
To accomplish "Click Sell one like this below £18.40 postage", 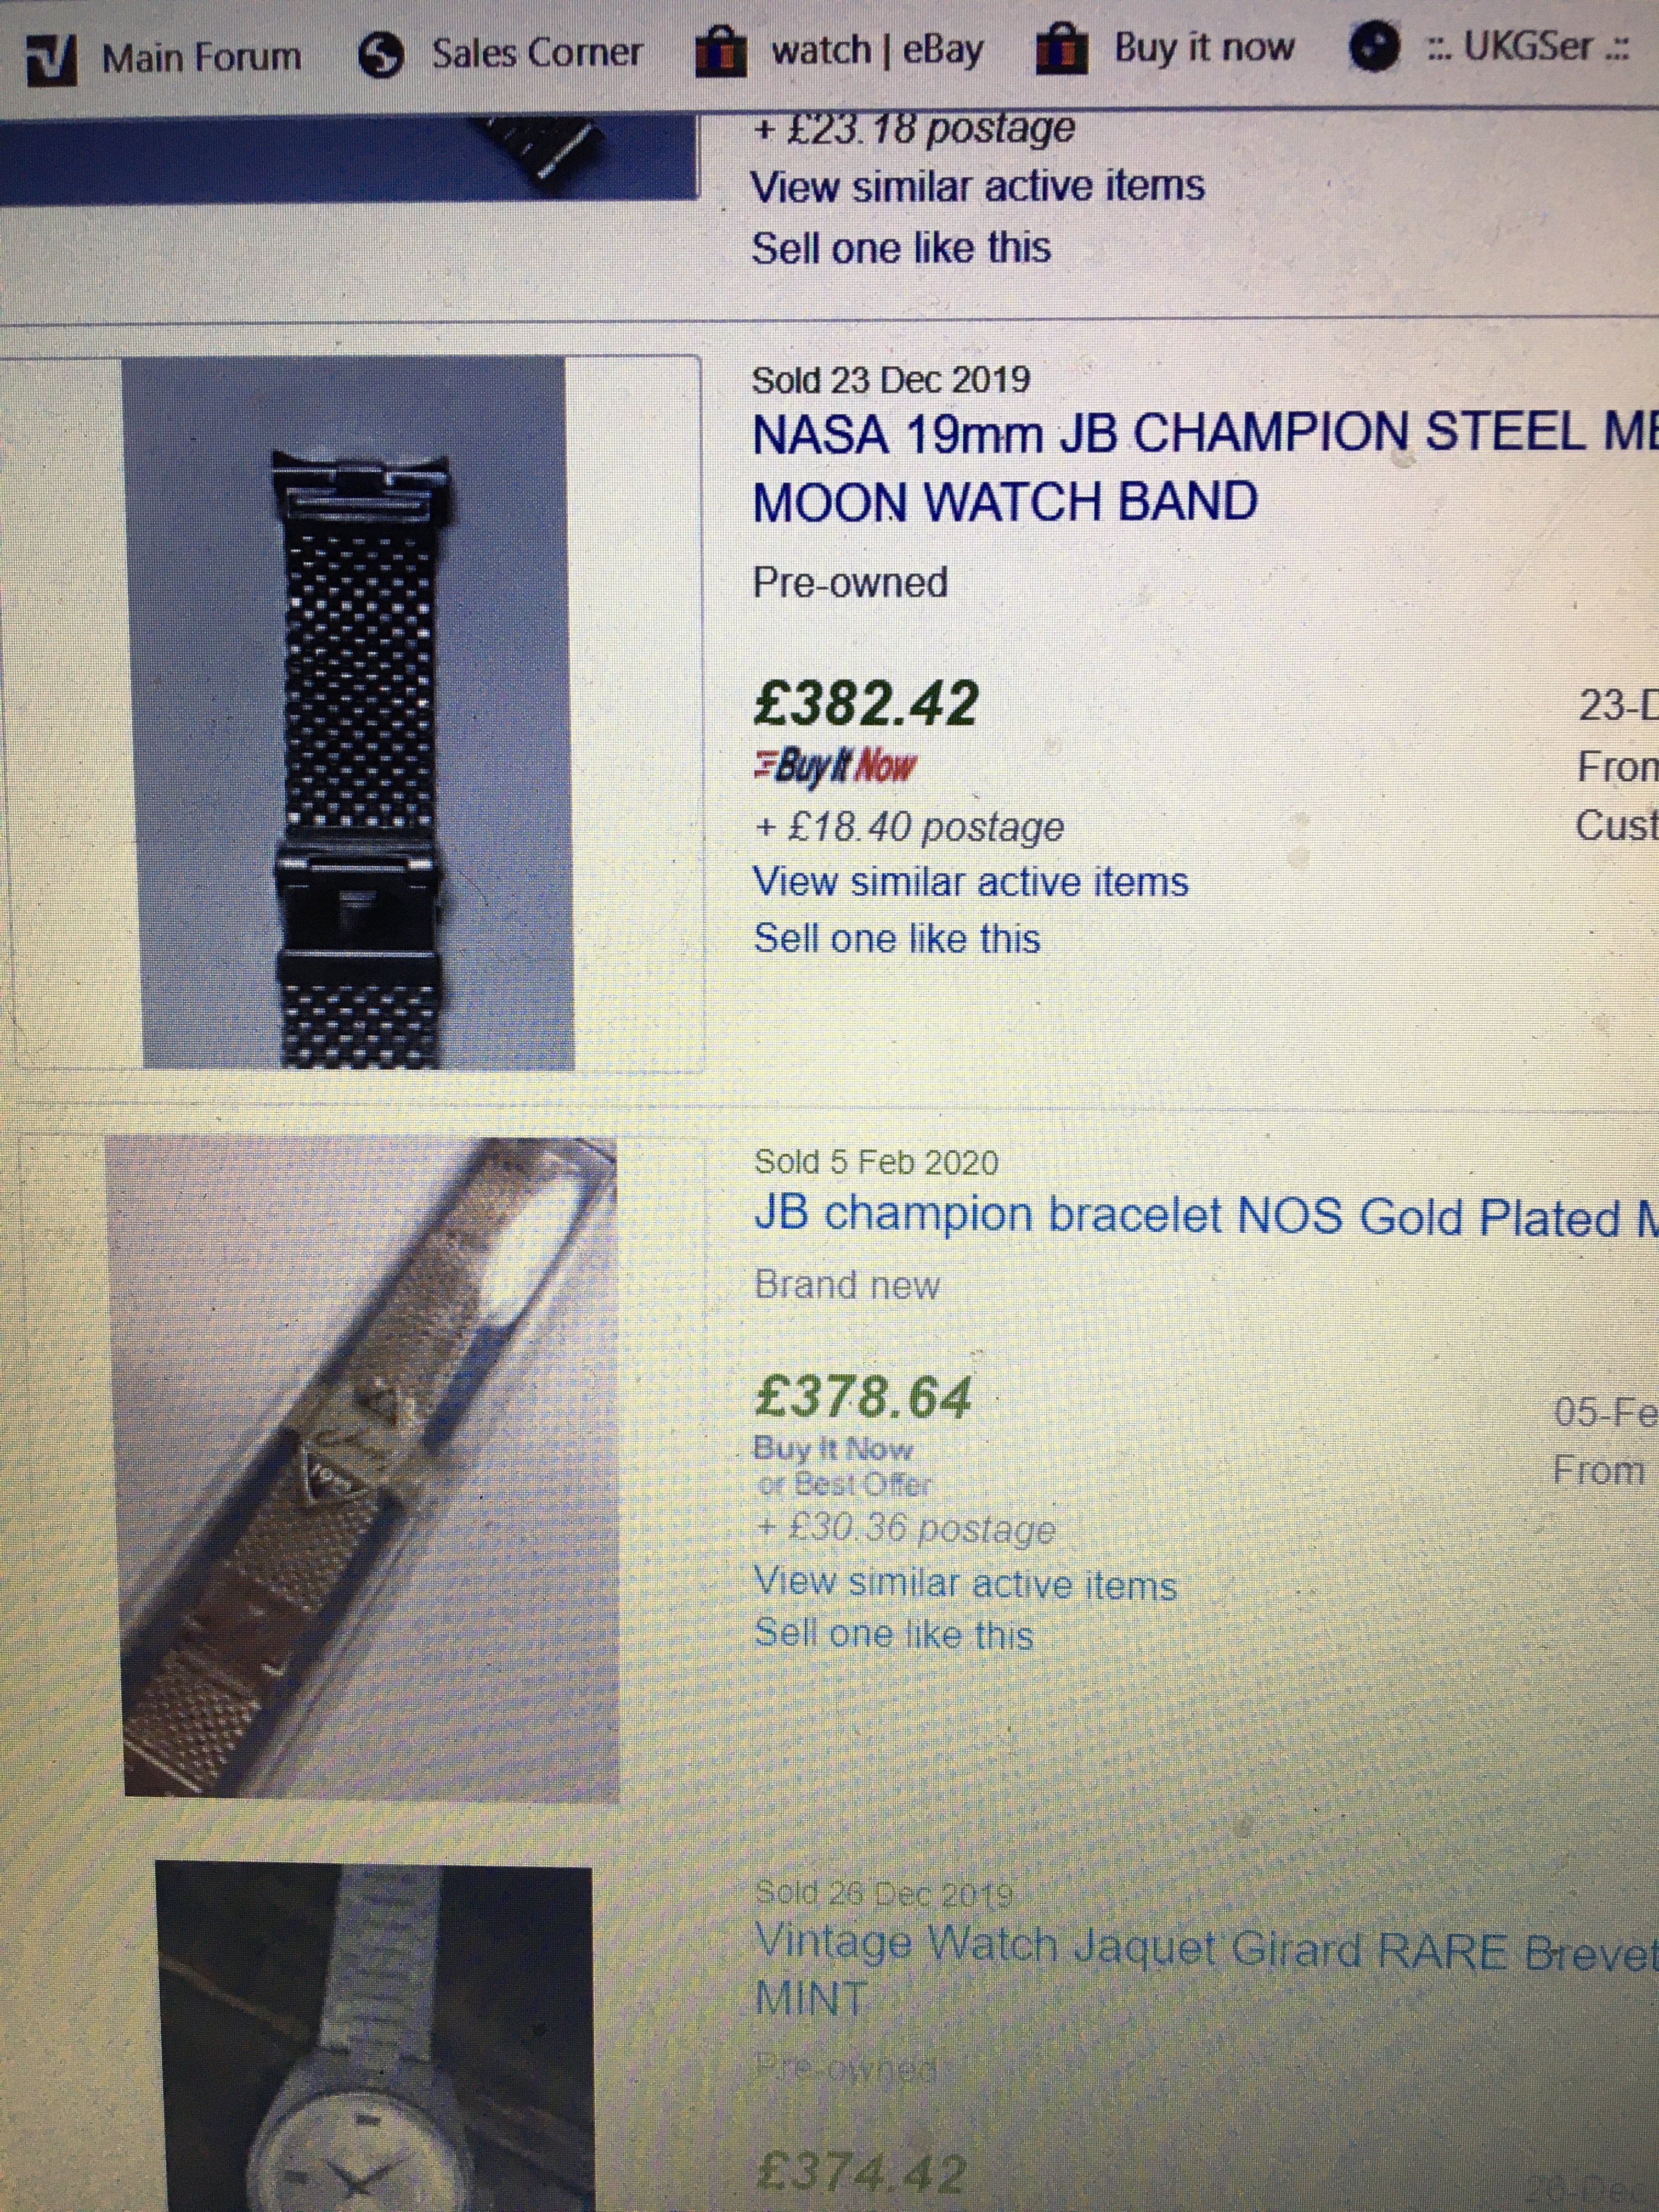I will pos(897,939).
